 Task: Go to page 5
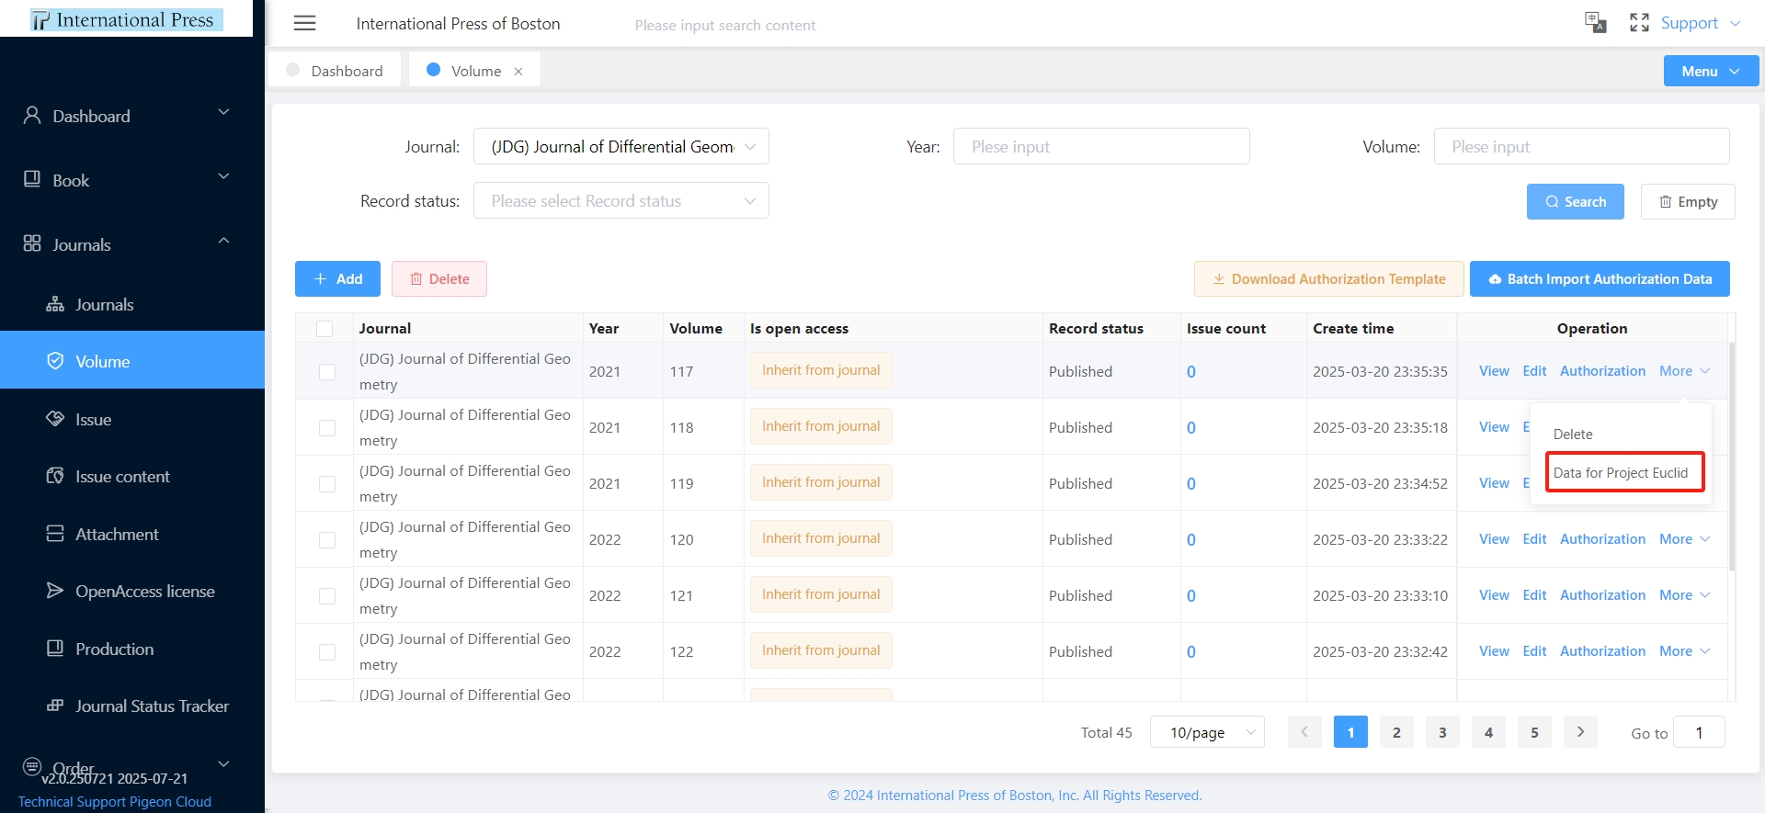click(x=1534, y=732)
